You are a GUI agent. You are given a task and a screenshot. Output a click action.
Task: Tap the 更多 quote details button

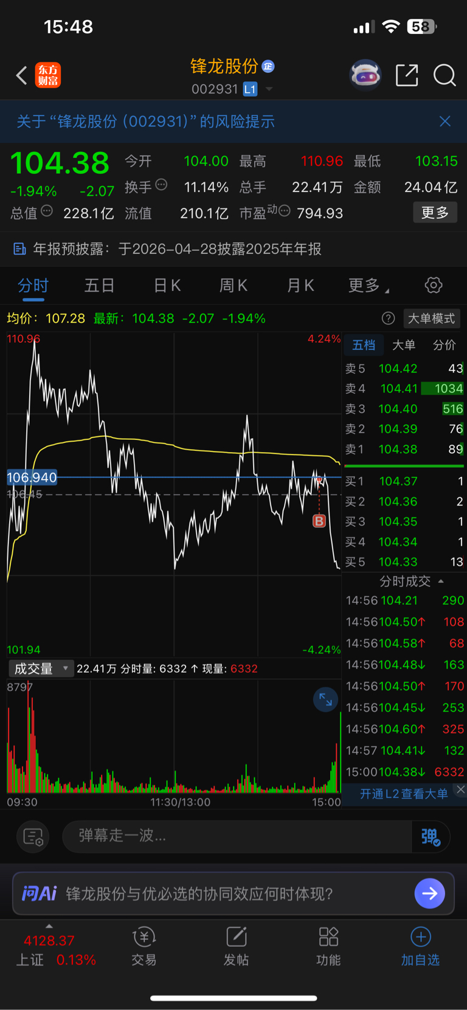tap(435, 213)
